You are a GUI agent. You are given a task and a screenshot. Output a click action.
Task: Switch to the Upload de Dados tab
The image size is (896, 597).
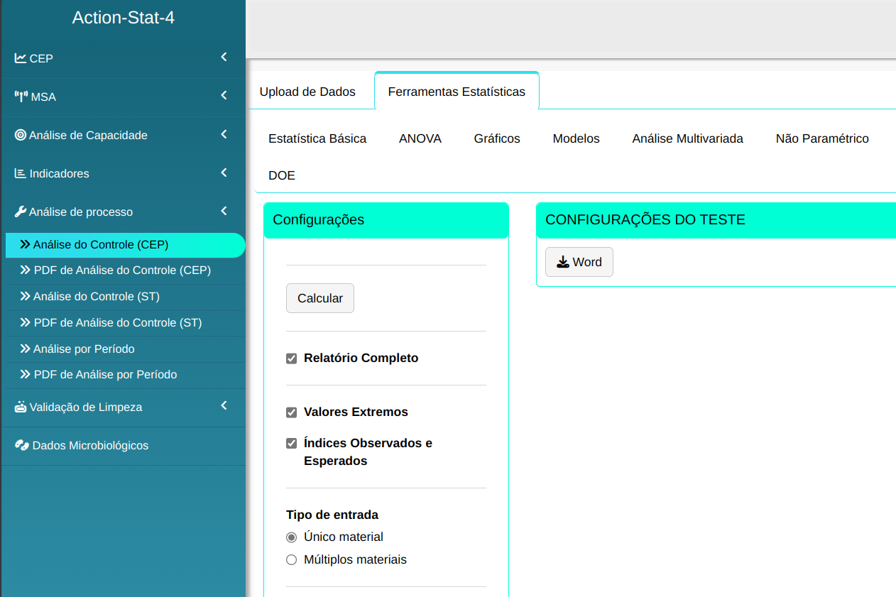pyautogui.click(x=307, y=92)
